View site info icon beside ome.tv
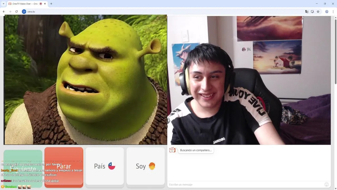The width and height of the screenshot is (337, 190). coord(24,12)
